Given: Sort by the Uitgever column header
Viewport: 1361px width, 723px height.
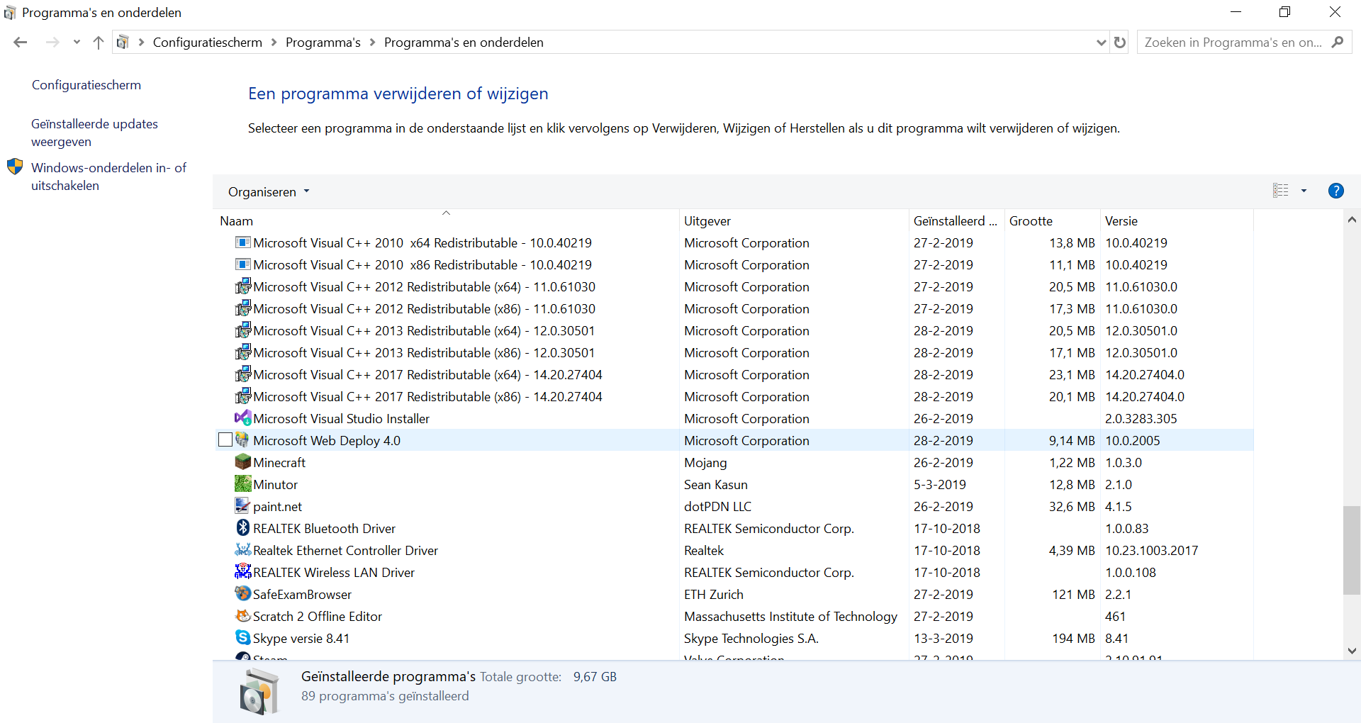Looking at the screenshot, I should point(794,220).
